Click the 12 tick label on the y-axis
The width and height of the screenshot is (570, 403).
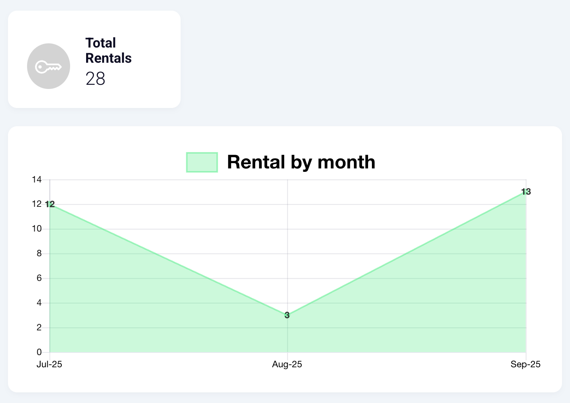[x=37, y=204]
